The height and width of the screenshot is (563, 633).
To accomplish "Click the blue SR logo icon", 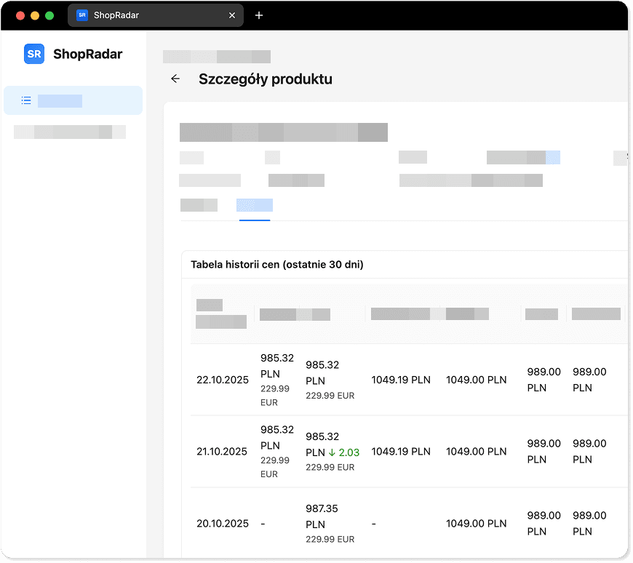I will [x=34, y=54].
